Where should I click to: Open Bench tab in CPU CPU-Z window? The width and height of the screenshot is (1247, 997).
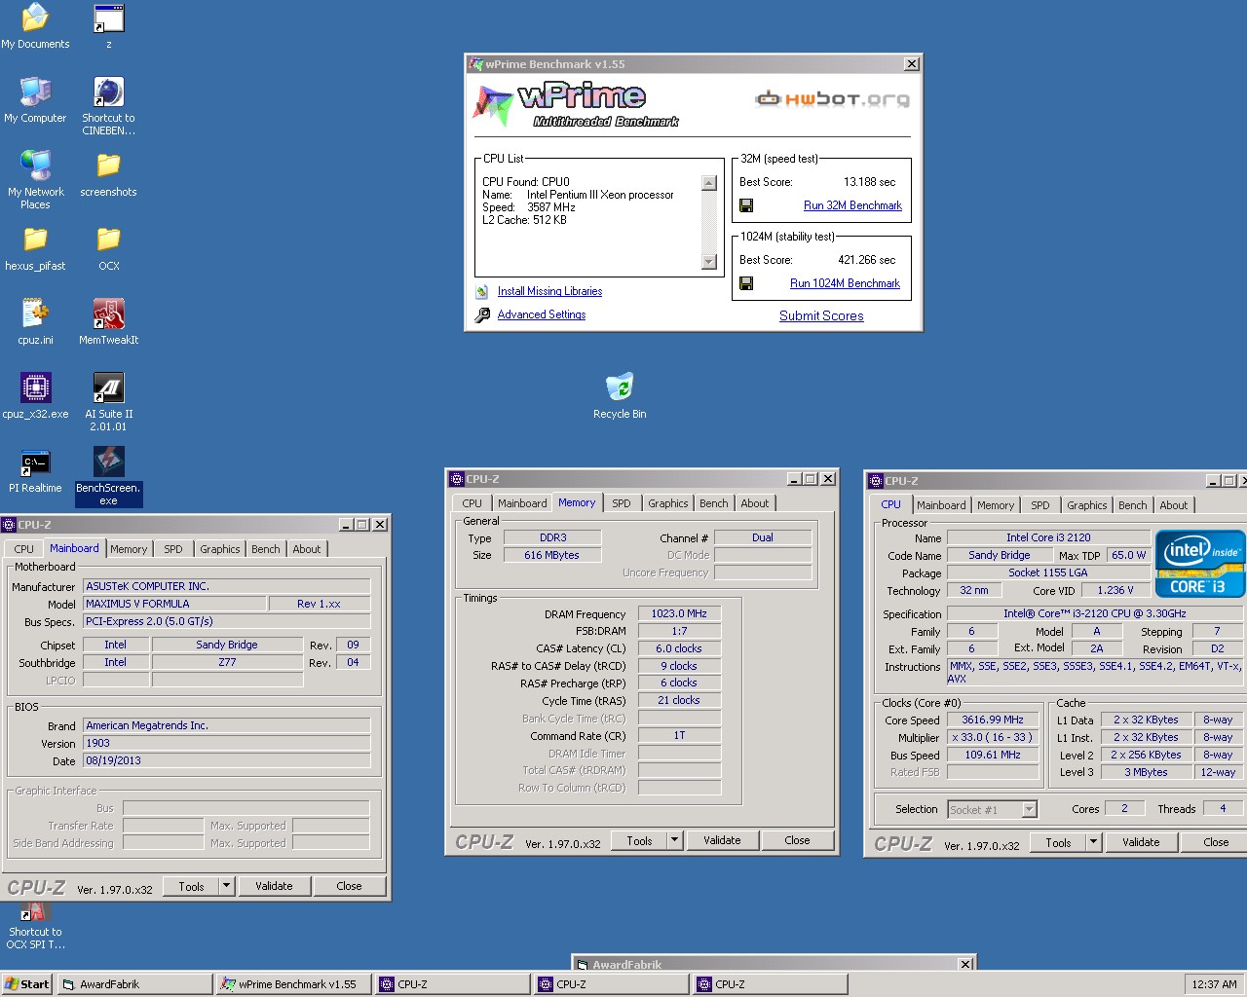tap(1133, 505)
